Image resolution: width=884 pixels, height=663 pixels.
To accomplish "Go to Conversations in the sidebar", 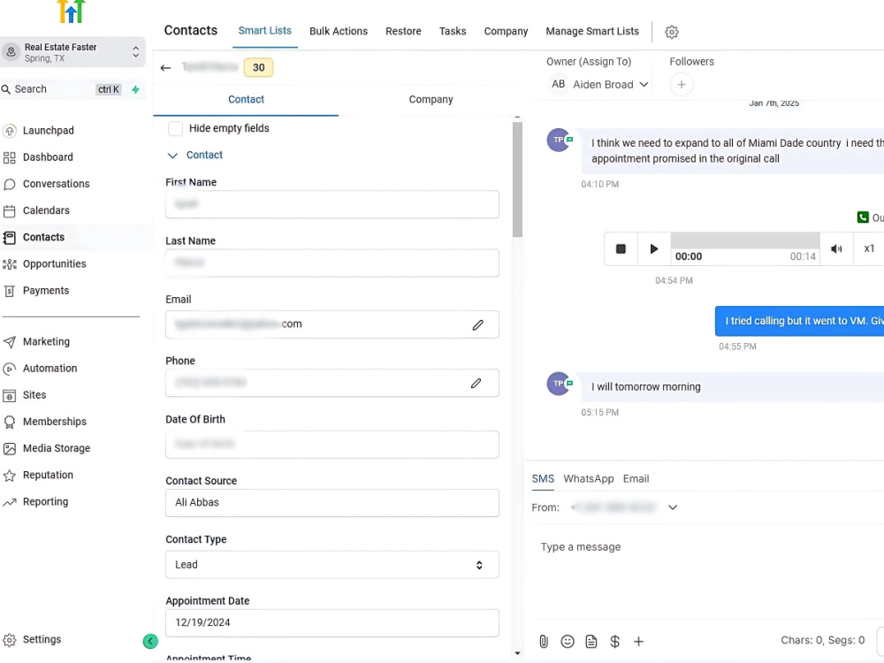I will pos(56,184).
